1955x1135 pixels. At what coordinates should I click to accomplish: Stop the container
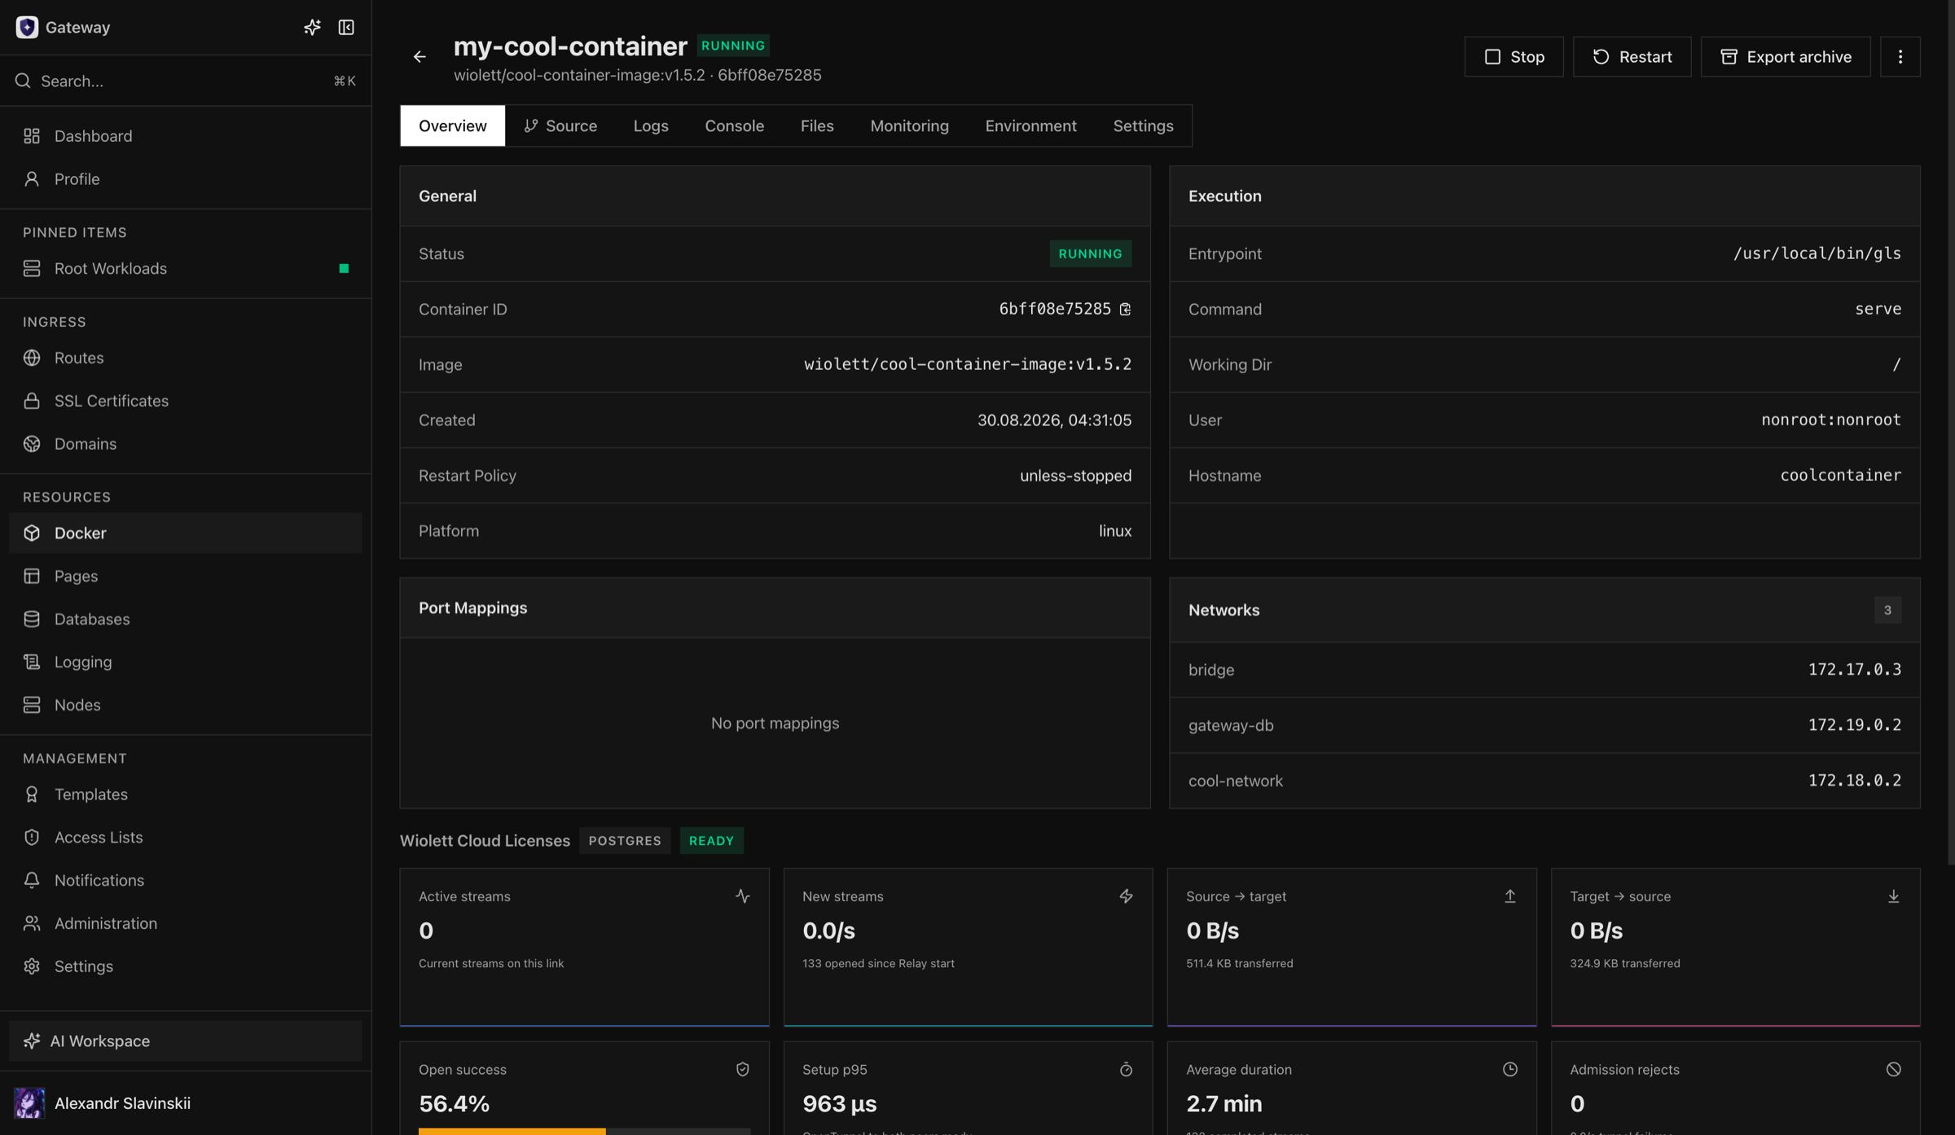(1513, 56)
